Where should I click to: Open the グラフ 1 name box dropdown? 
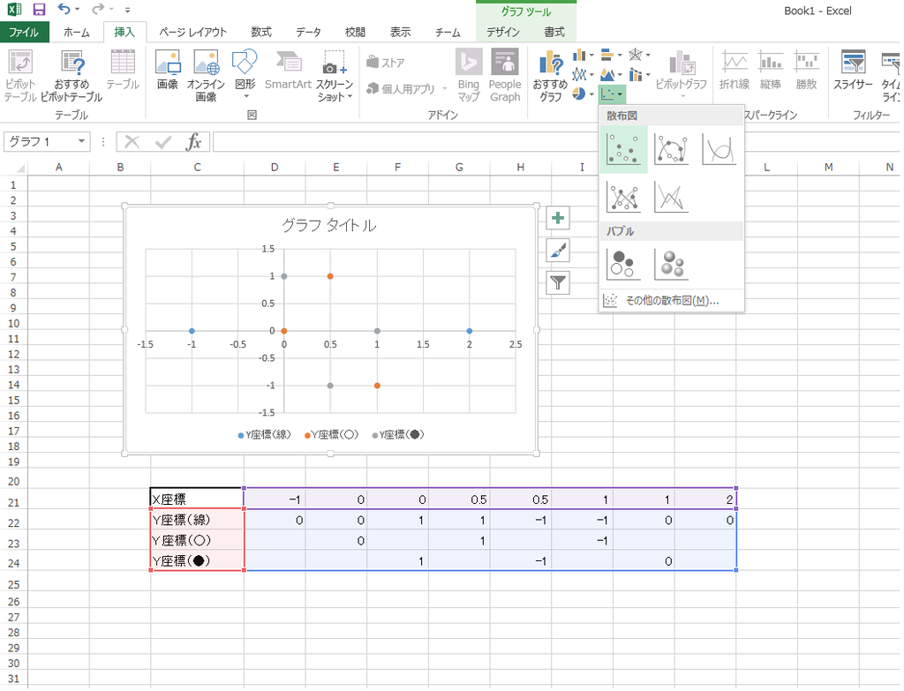83,142
